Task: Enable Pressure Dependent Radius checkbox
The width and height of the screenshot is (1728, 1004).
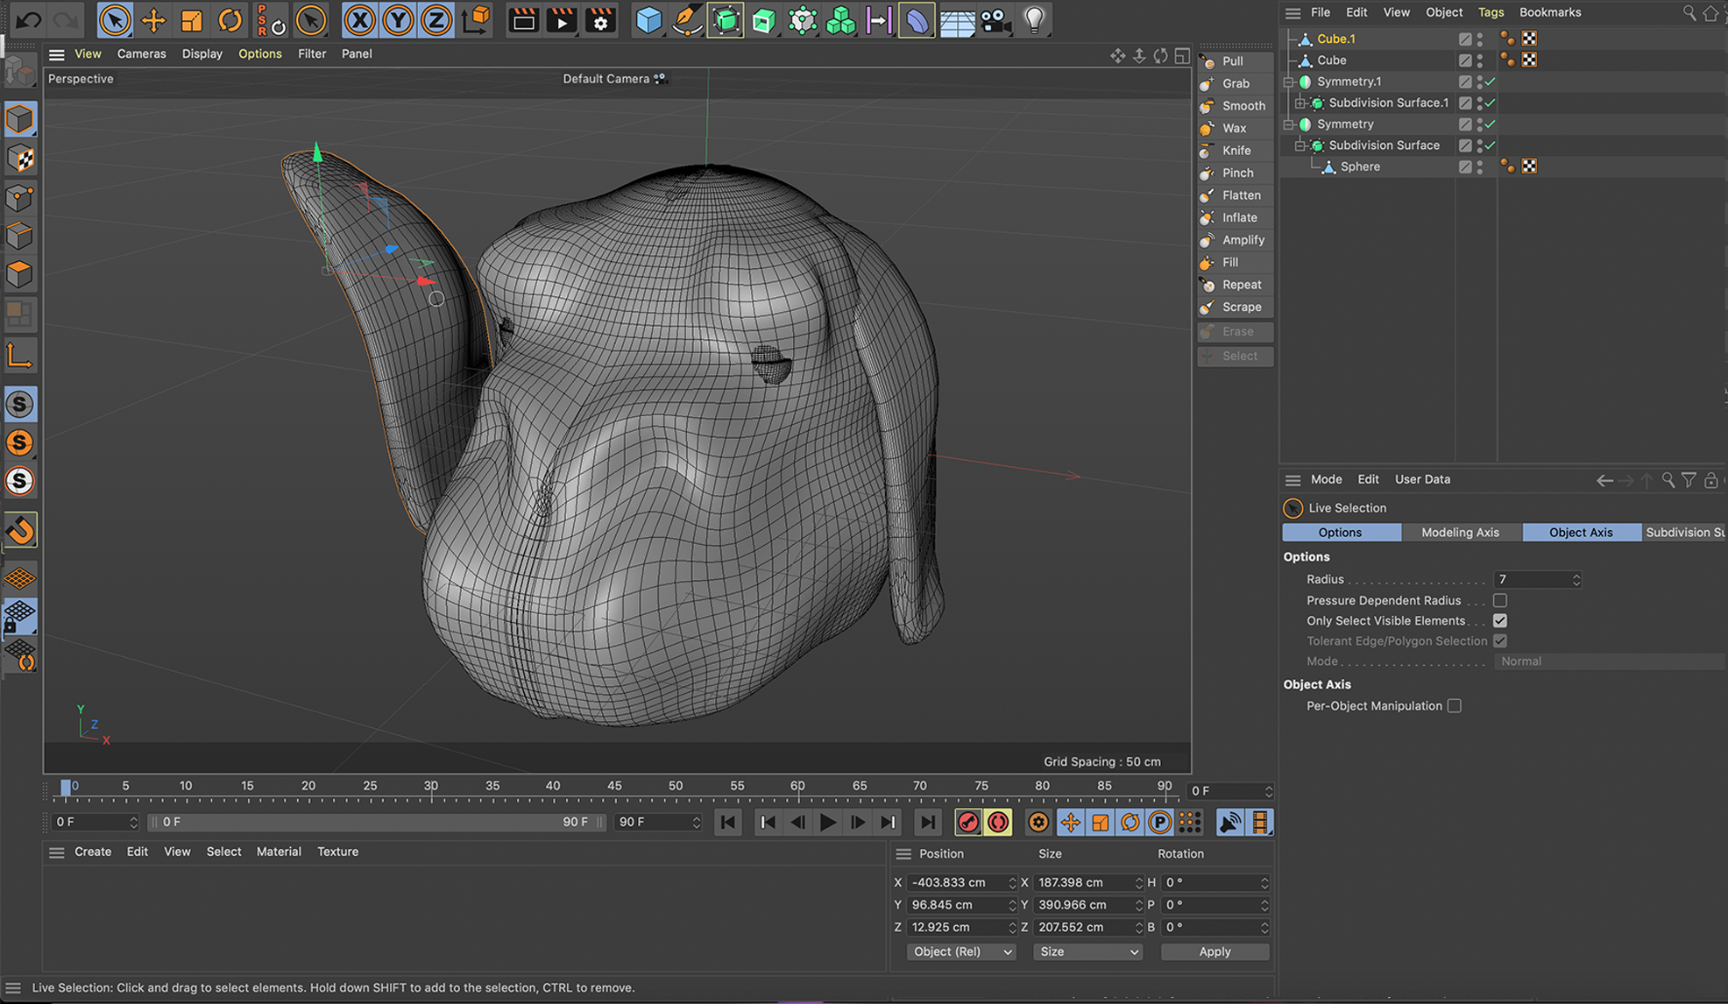Action: tap(1500, 600)
